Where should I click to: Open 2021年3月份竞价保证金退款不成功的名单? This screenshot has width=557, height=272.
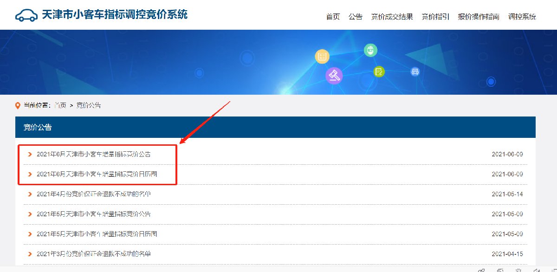[x=94, y=254]
